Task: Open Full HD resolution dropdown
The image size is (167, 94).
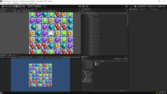Action: pyautogui.click(x=28, y=57)
